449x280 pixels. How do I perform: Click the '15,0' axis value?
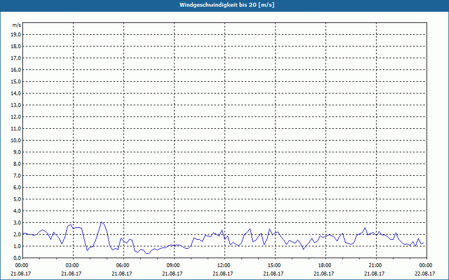tap(16, 81)
